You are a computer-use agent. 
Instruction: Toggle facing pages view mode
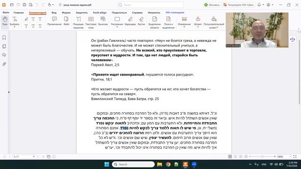241,156
